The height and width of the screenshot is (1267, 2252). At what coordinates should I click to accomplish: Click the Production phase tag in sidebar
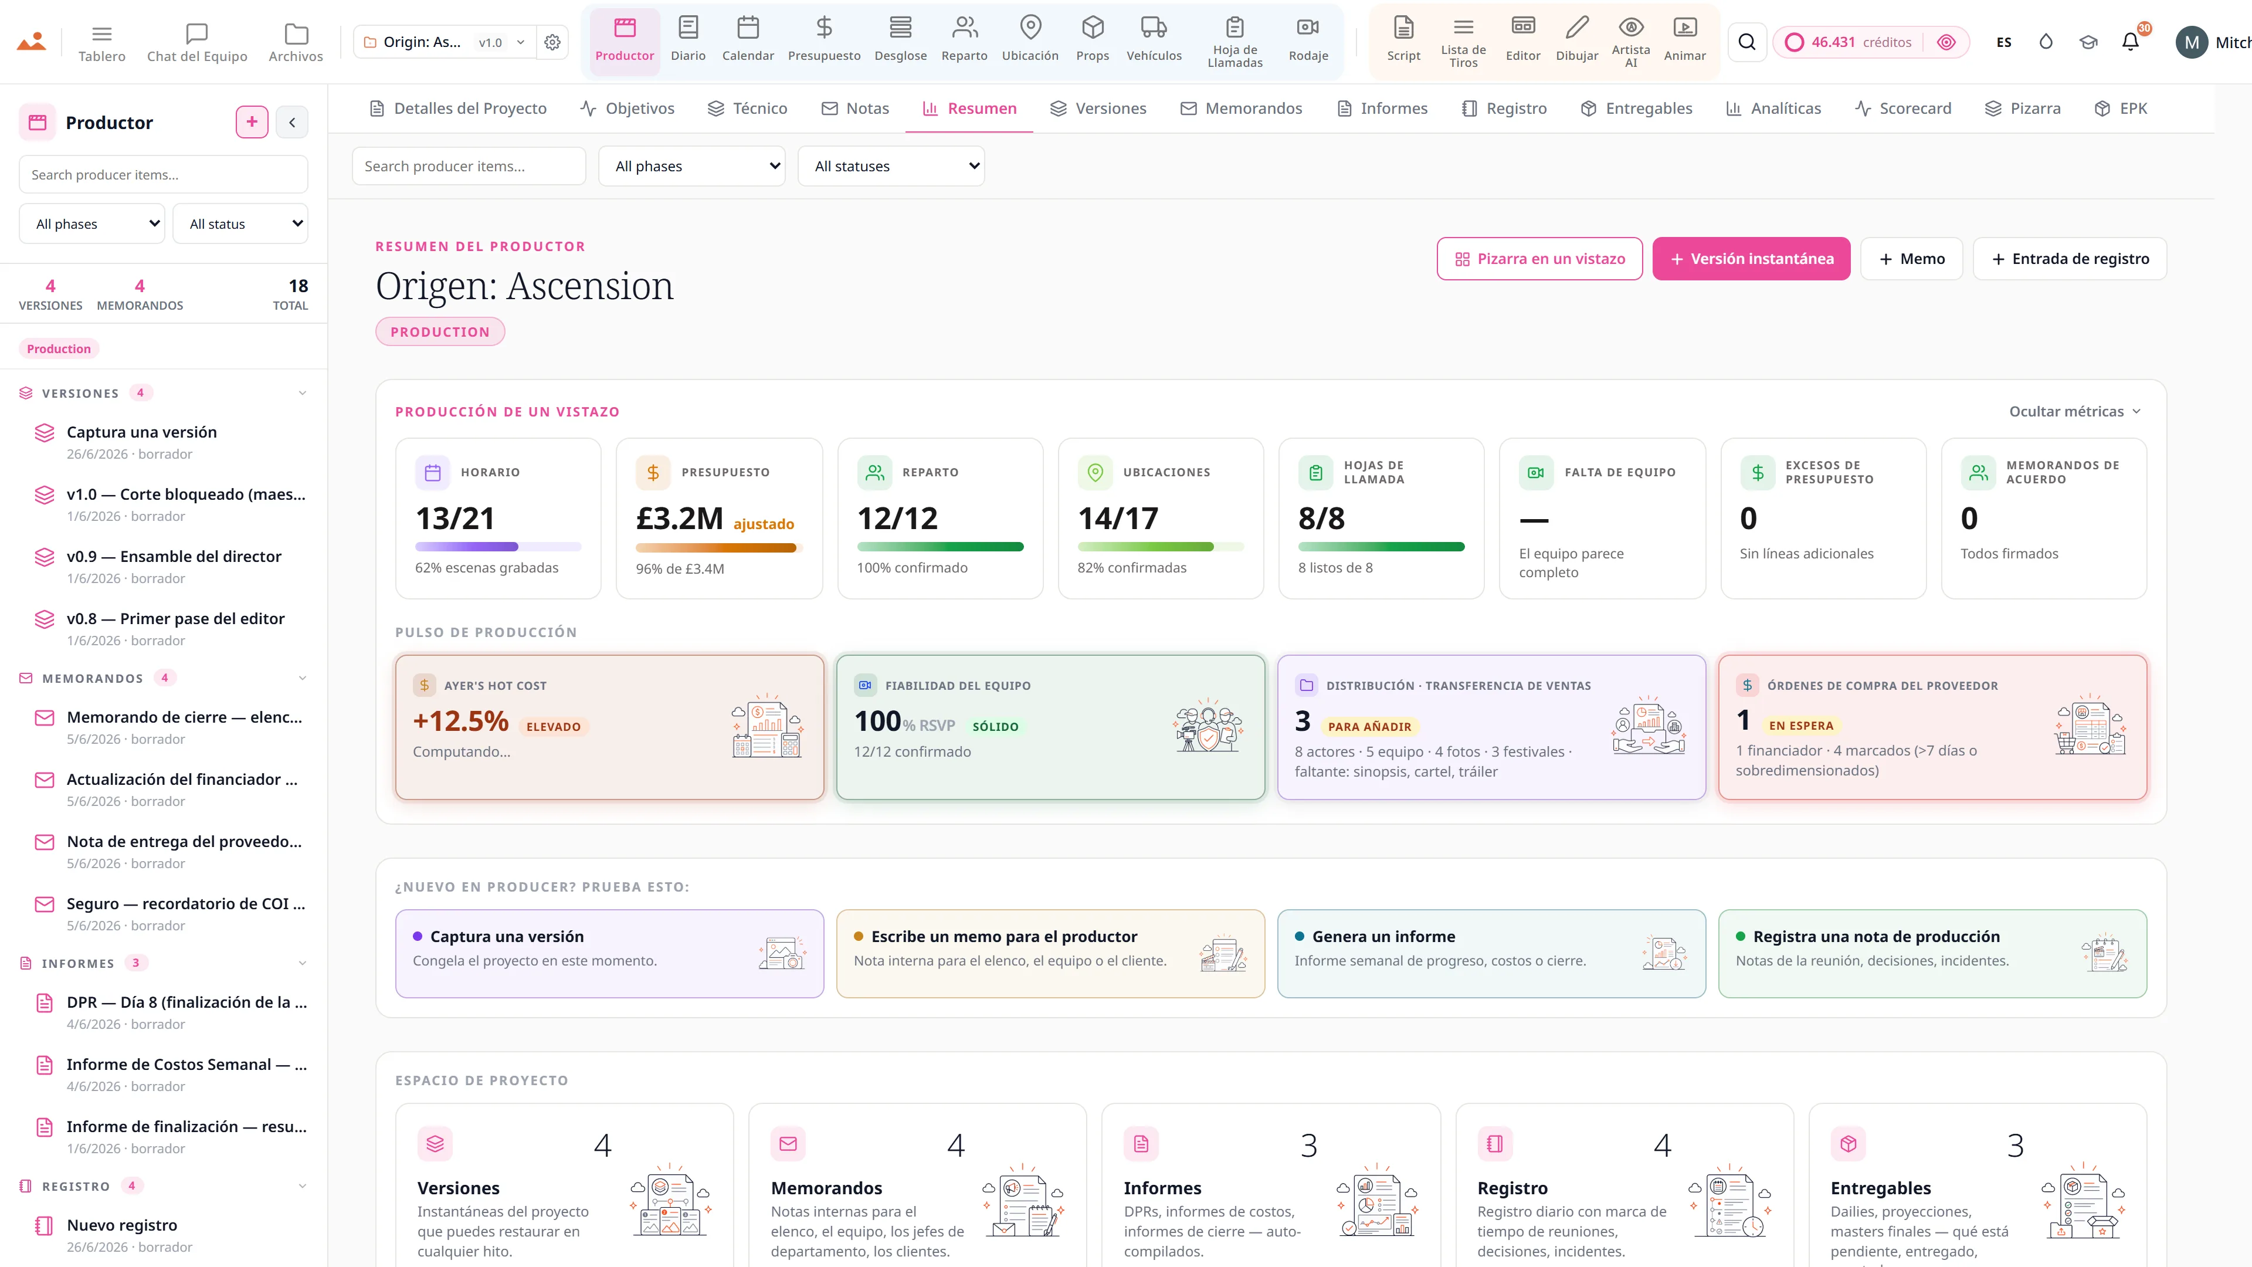click(59, 349)
